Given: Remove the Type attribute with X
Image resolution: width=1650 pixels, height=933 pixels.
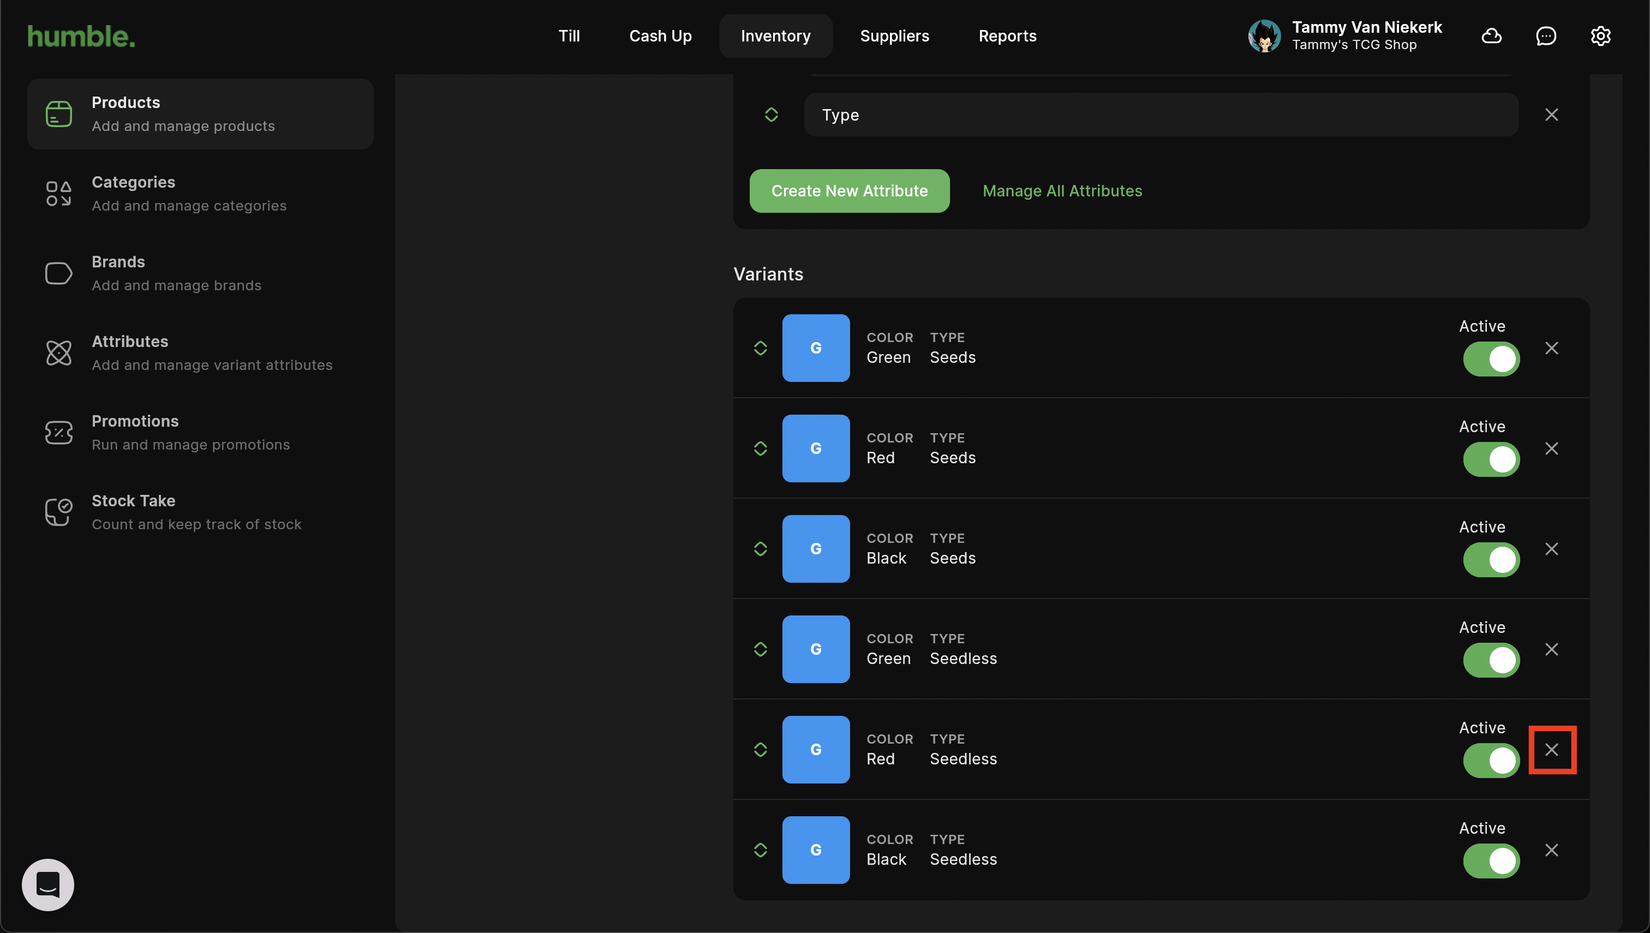Looking at the screenshot, I should pos(1551,115).
